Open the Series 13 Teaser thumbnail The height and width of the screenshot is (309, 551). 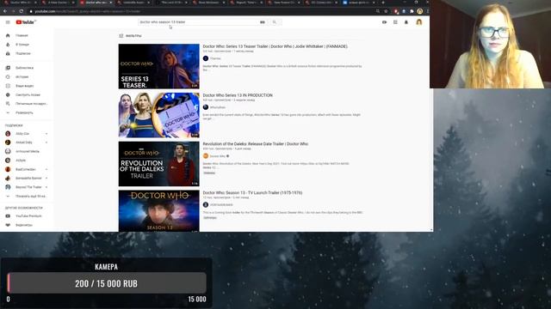click(x=158, y=66)
